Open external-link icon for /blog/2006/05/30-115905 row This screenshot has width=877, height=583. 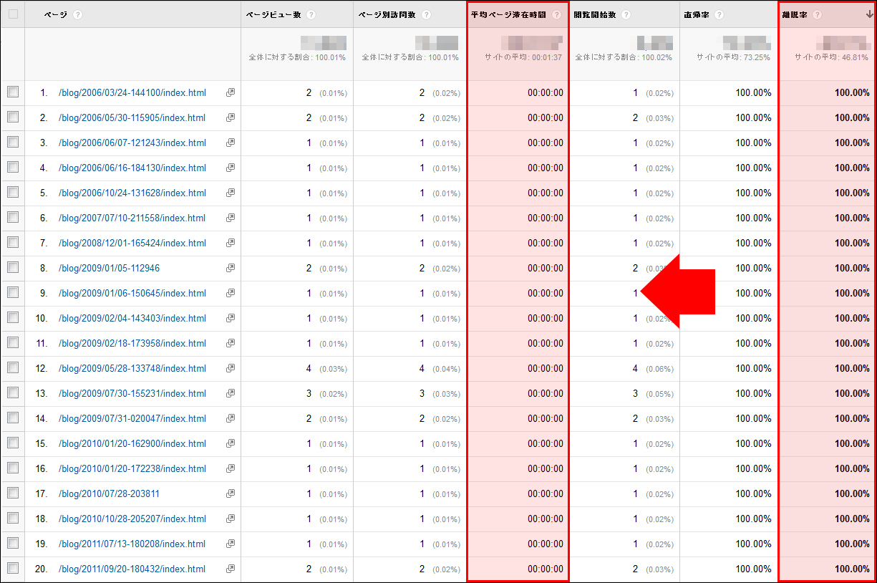click(x=231, y=117)
